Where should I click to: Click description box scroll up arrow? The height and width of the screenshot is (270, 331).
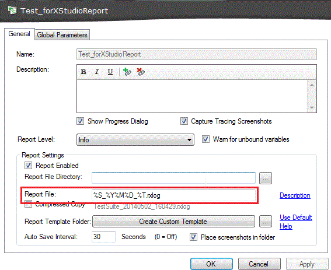tap(312, 85)
